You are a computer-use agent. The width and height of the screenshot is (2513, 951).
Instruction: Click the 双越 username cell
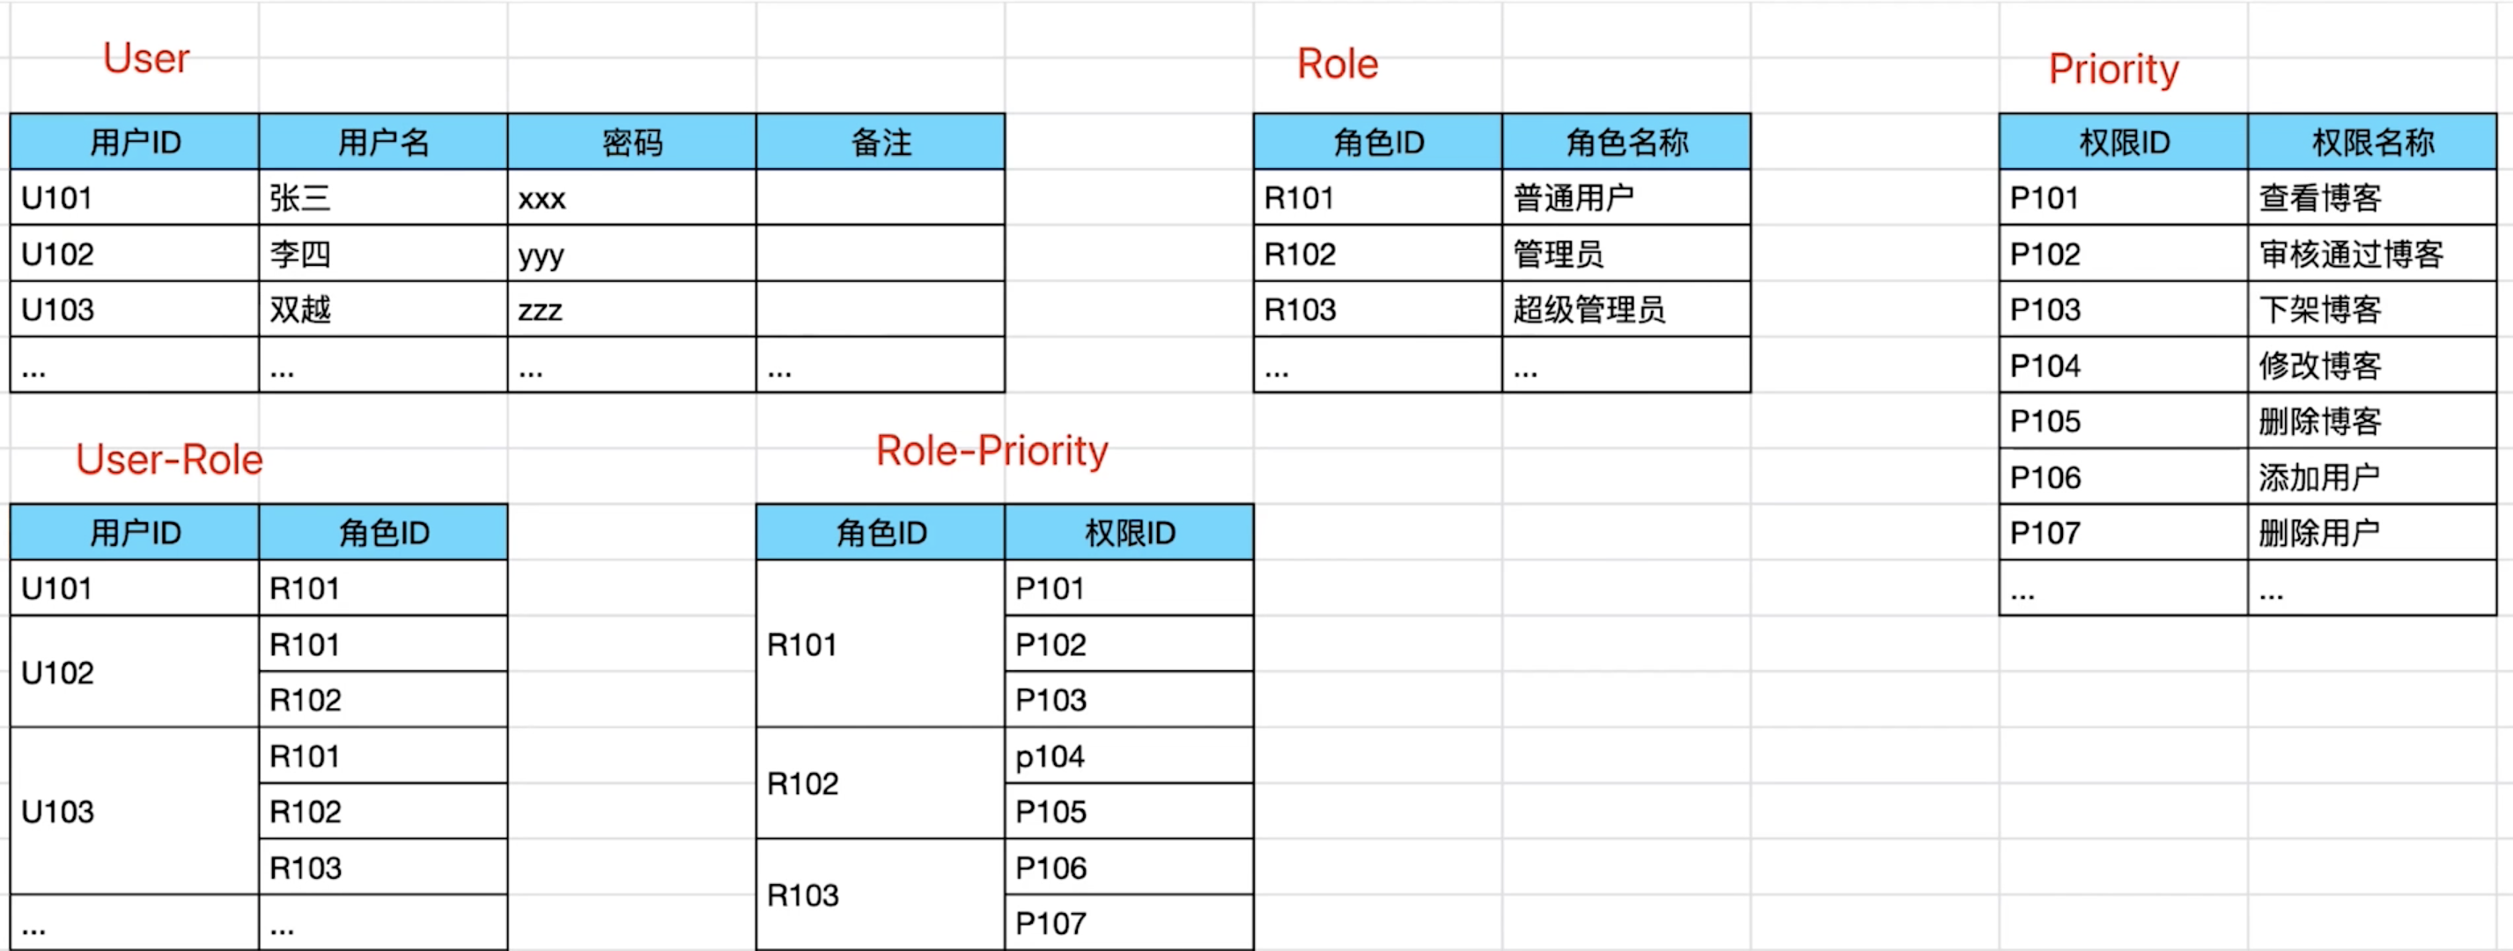(382, 310)
